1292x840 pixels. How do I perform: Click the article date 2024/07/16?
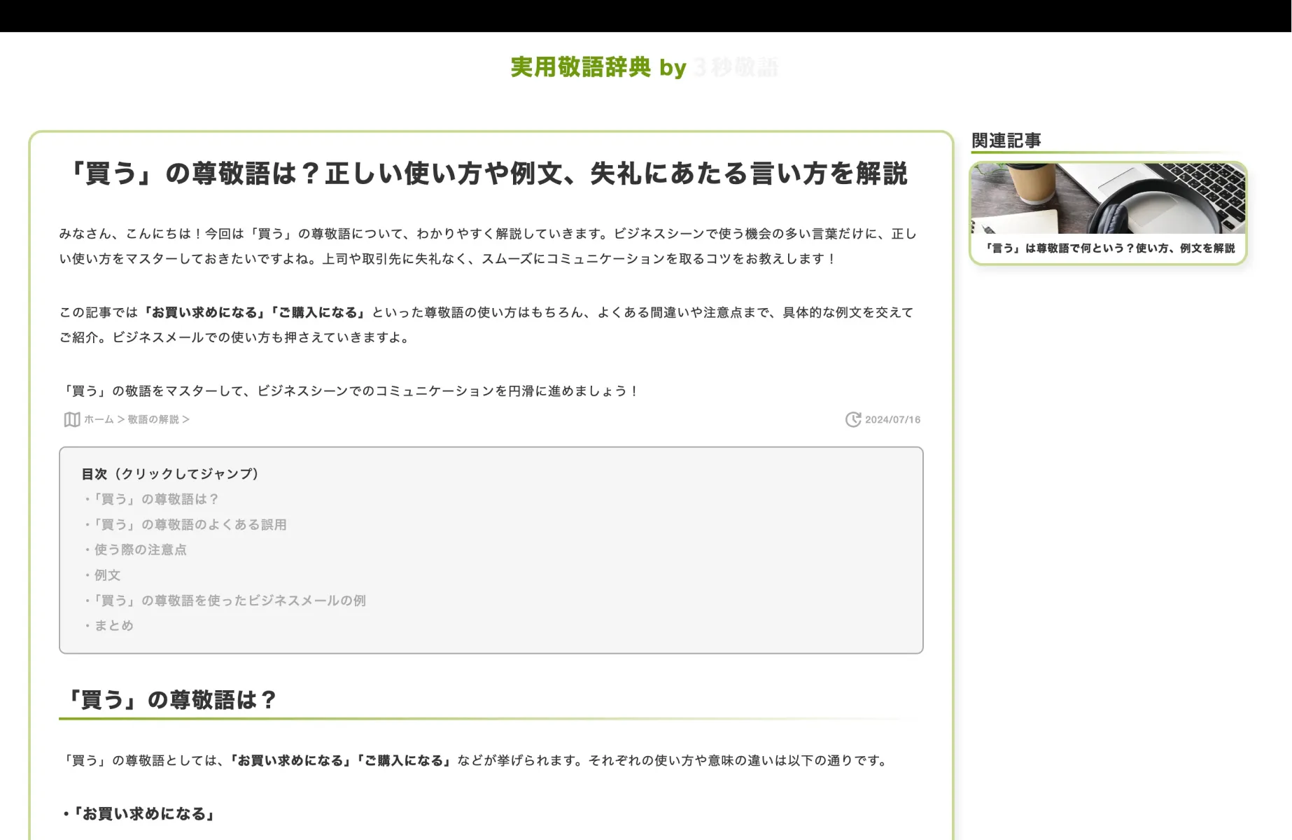coord(892,419)
